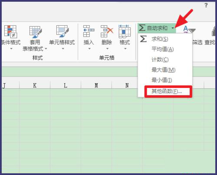217x175 pixels.
Task: Click the Format as Table (套用表格格式) icon
Action: click(x=36, y=32)
